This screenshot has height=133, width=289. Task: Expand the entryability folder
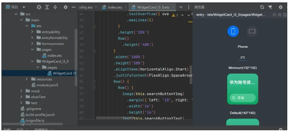tap(32, 32)
